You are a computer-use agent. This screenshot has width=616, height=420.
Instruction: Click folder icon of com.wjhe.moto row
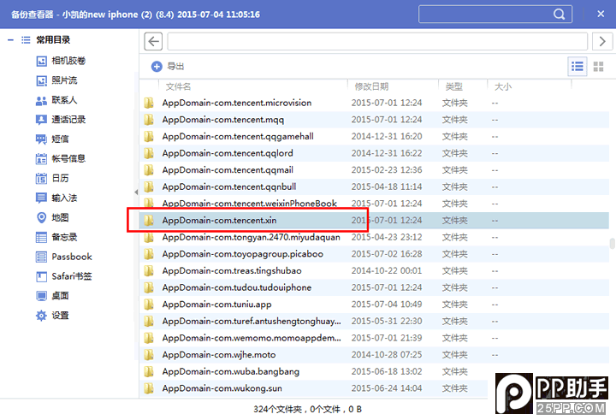coord(149,354)
